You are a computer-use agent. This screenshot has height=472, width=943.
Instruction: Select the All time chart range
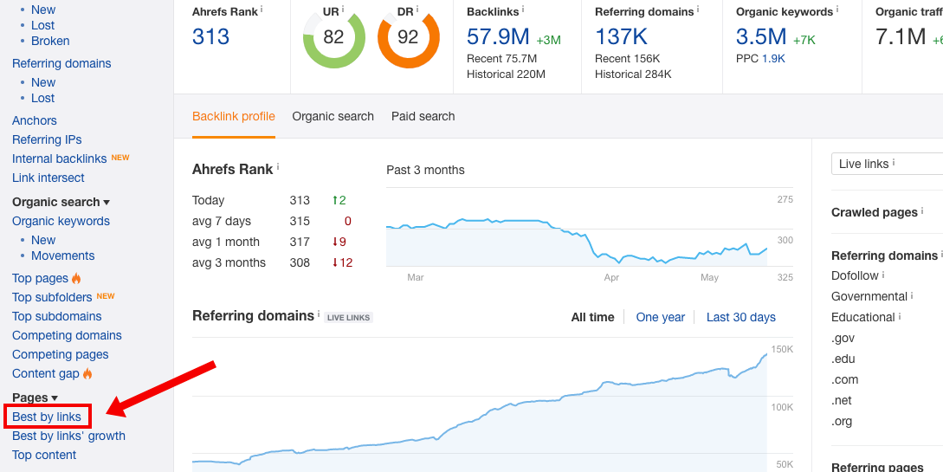click(x=593, y=317)
